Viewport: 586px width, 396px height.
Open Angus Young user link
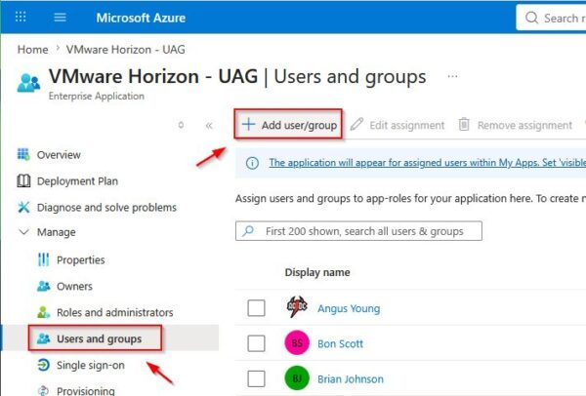pyautogui.click(x=349, y=308)
